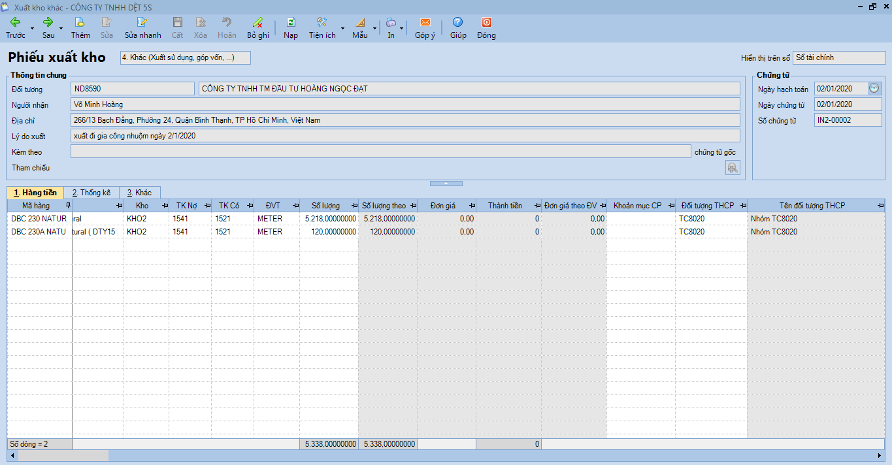
Task: Click the Đối tượng code field ND8590
Action: click(133, 89)
